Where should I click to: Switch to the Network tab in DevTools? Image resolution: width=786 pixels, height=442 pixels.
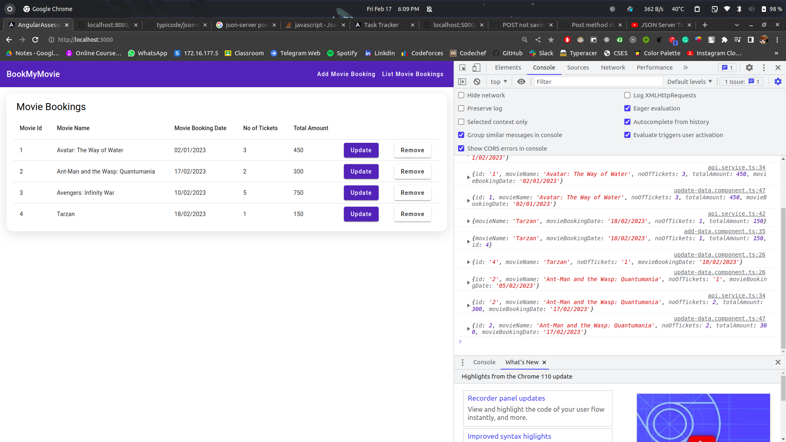click(x=613, y=68)
